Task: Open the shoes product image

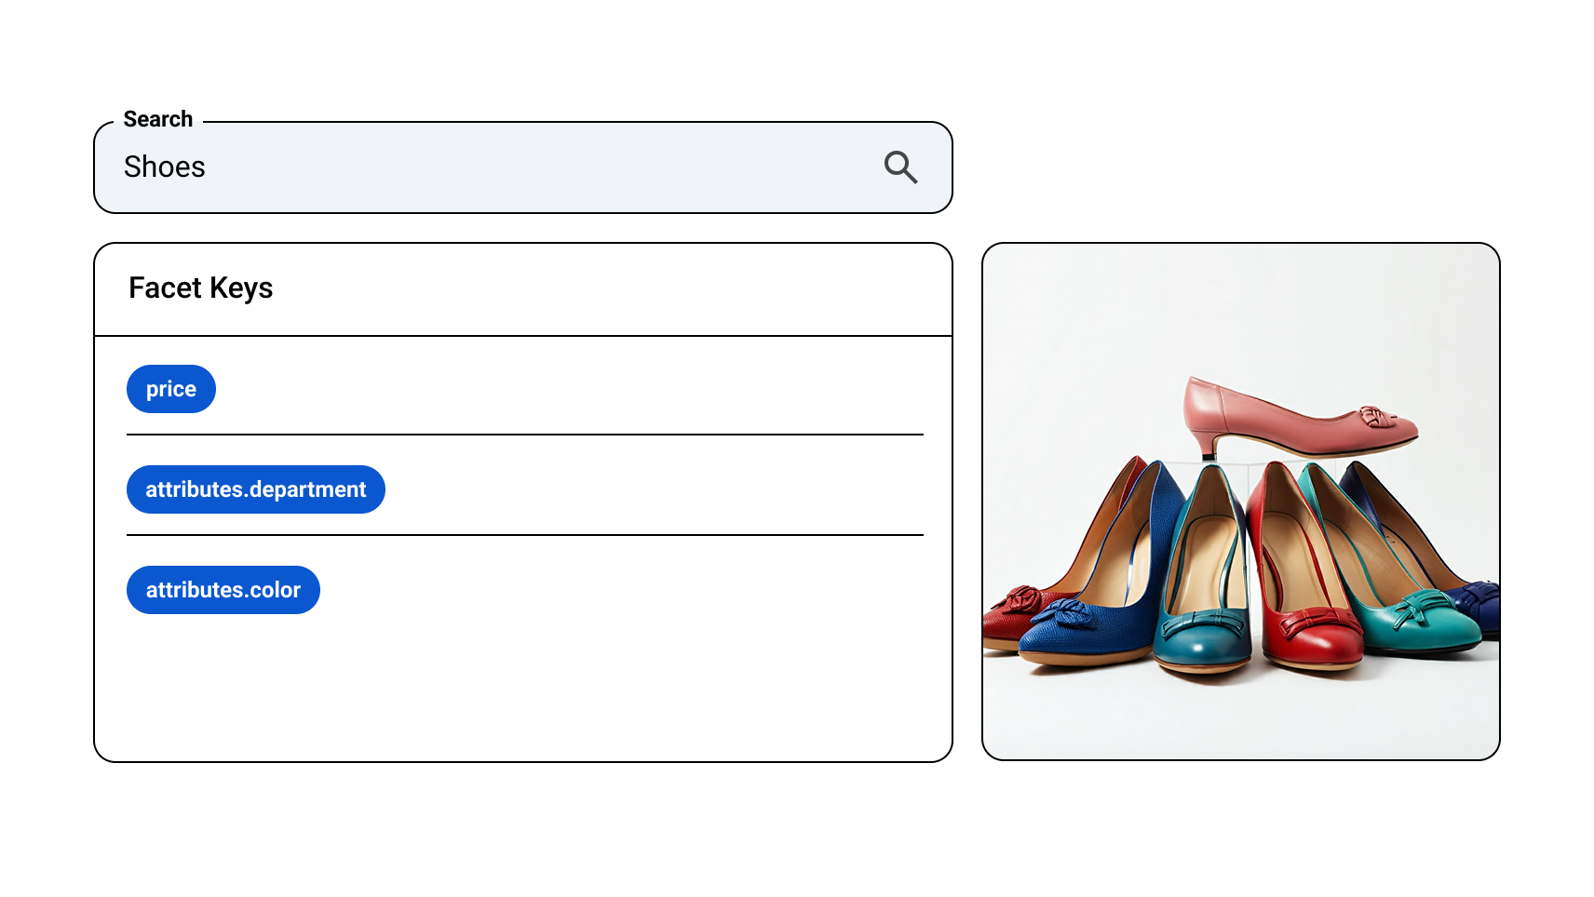Action: click(1240, 502)
